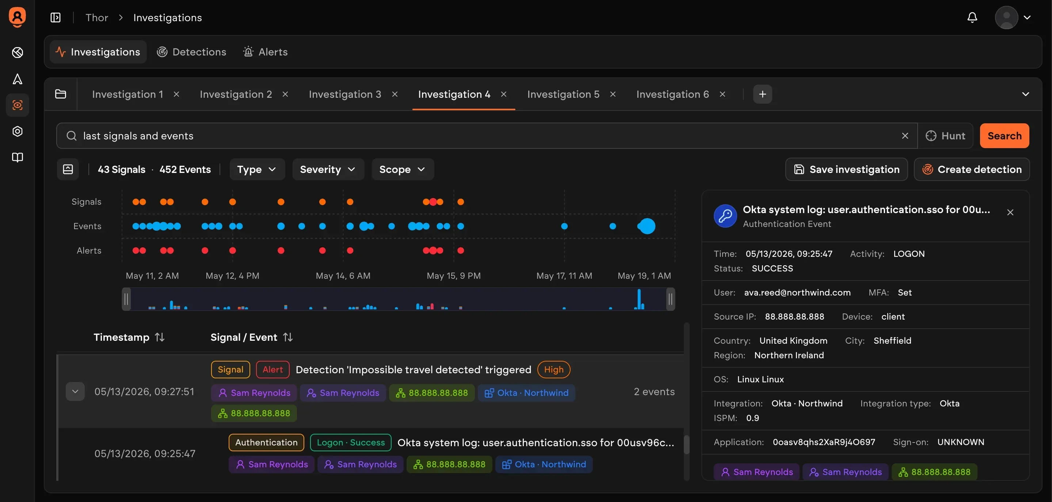Toggle the sidebar panel icon
This screenshot has height=502, width=1052.
[56, 18]
